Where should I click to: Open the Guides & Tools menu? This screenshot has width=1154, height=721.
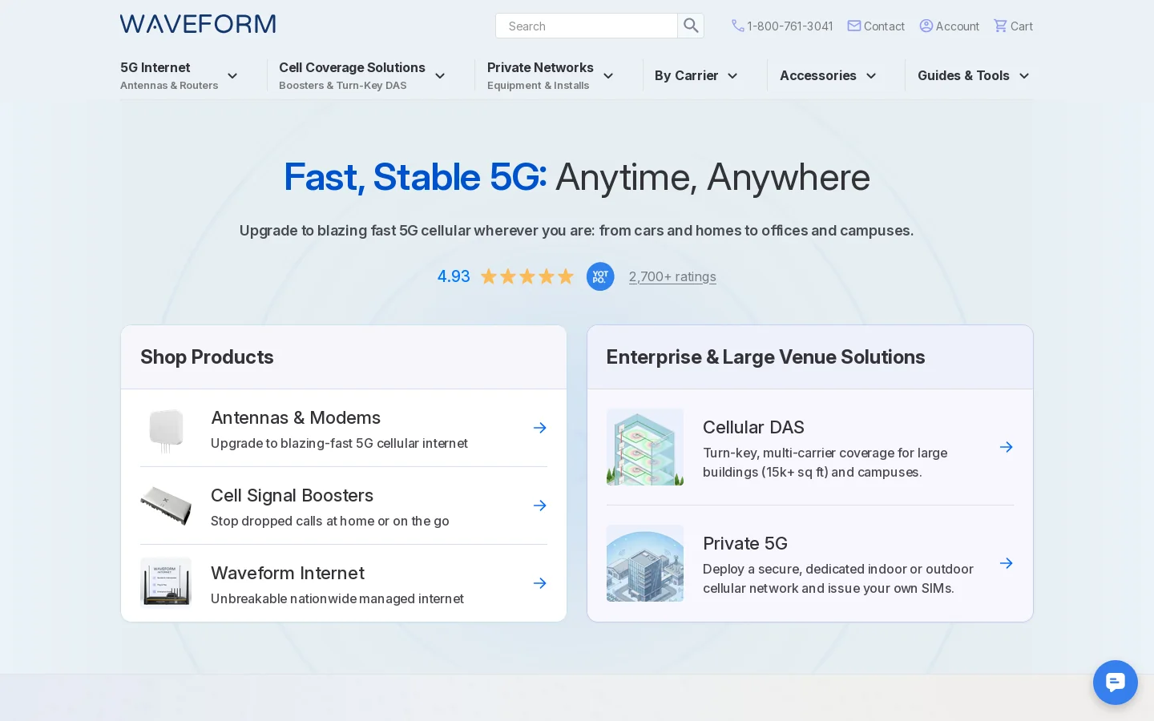pos(963,75)
